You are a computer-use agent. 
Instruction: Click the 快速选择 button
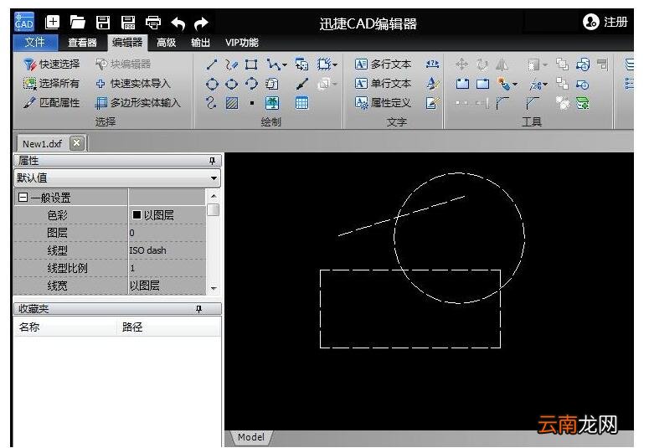(52, 64)
